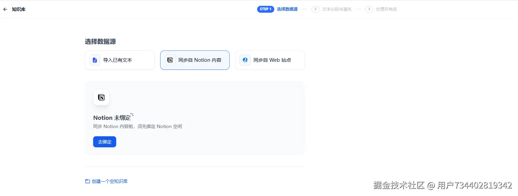Select the 同步自 Web 站点 card

tap(270, 60)
